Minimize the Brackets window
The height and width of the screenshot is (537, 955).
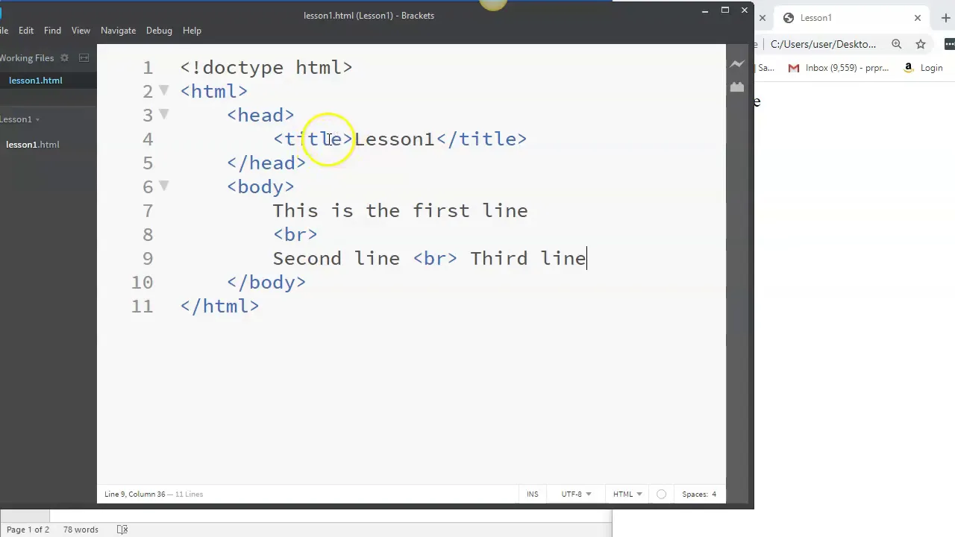point(705,10)
